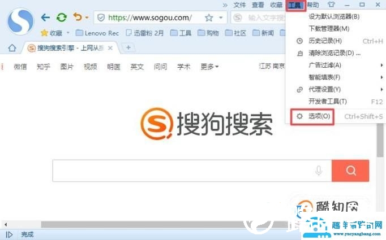Open the 社区 bookmarks folder
This screenshot has height=240, width=386.
[235, 33]
